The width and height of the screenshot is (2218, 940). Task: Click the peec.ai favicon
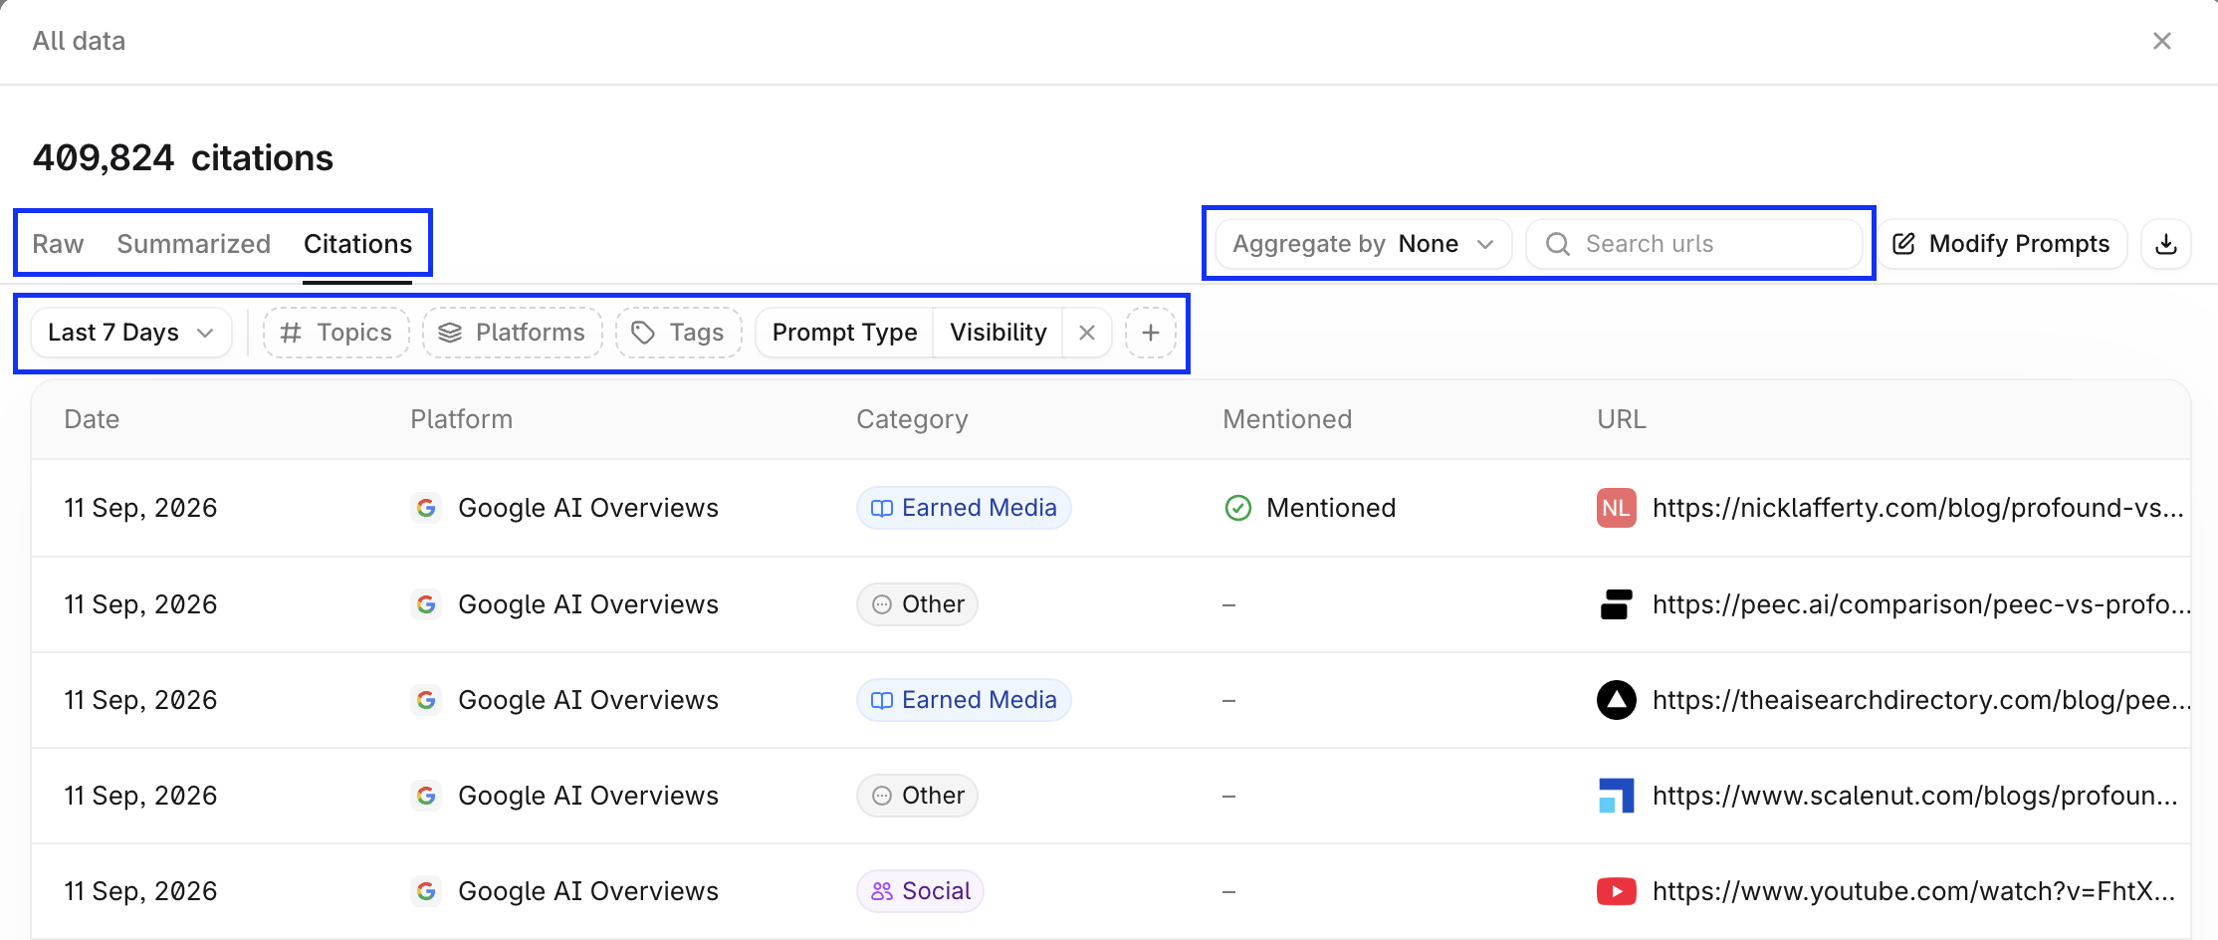point(1616,604)
